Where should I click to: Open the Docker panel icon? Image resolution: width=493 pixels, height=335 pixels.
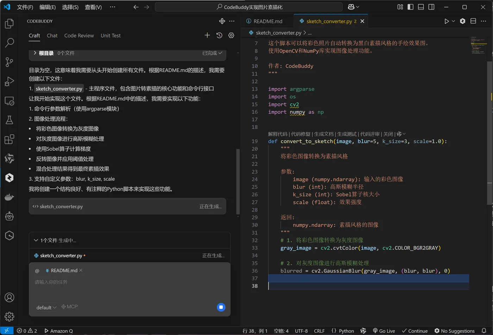tap(10, 197)
